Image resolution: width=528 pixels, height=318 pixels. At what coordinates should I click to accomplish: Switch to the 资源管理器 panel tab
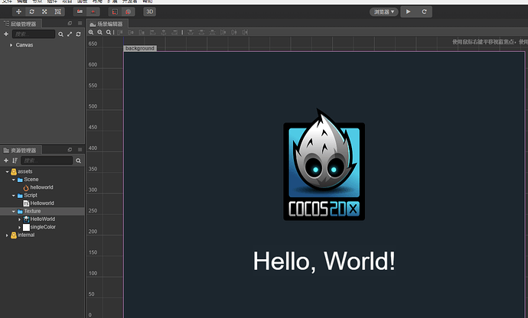20,150
